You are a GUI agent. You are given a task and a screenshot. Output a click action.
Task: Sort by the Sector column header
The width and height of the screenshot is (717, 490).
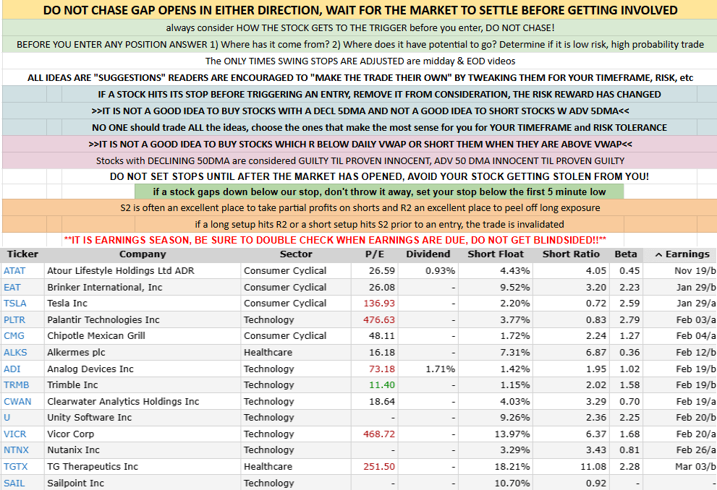tap(296, 254)
